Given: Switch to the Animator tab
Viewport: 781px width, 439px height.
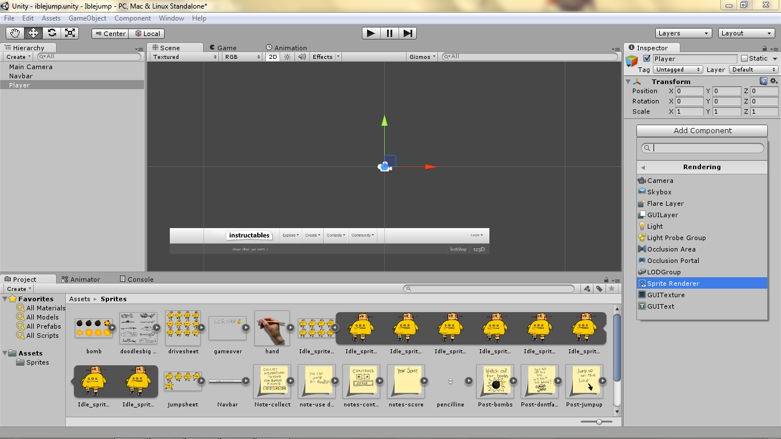Looking at the screenshot, I should click(x=83, y=279).
